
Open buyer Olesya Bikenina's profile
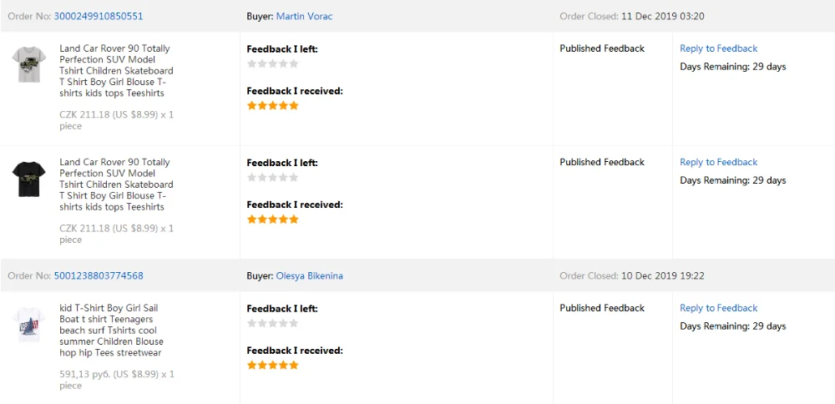(309, 275)
